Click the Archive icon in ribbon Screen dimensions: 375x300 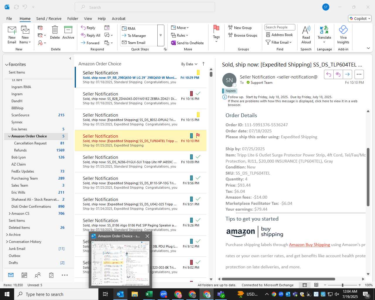coord(68,30)
